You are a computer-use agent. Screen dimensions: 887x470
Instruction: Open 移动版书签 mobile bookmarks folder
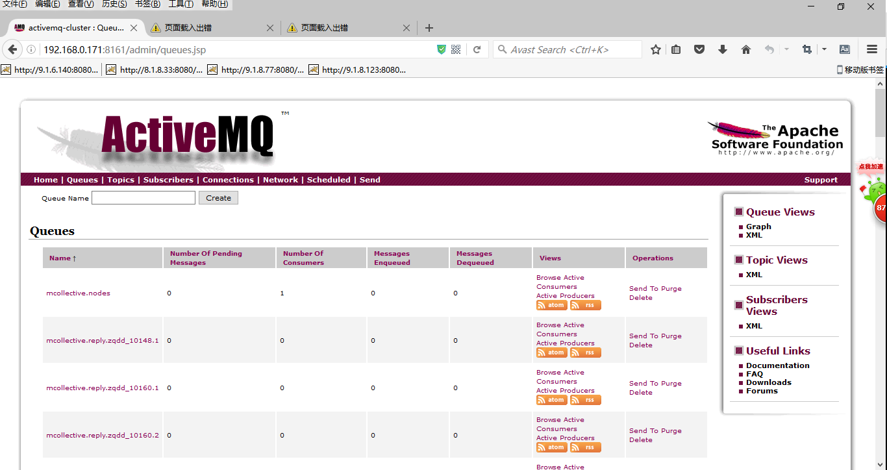(860, 69)
